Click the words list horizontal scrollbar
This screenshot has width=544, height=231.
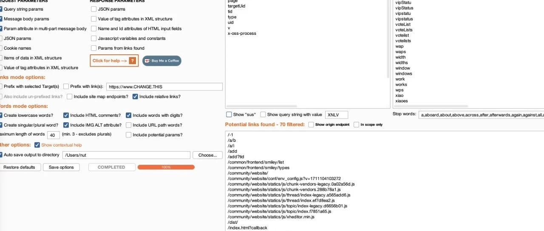431,106
